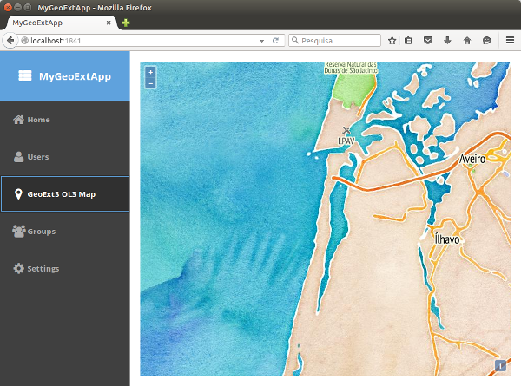The width and height of the screenshot is (521, 386).
Task: Click the MyGeoExtApp logo icon
Action: [x=25, y=75]
